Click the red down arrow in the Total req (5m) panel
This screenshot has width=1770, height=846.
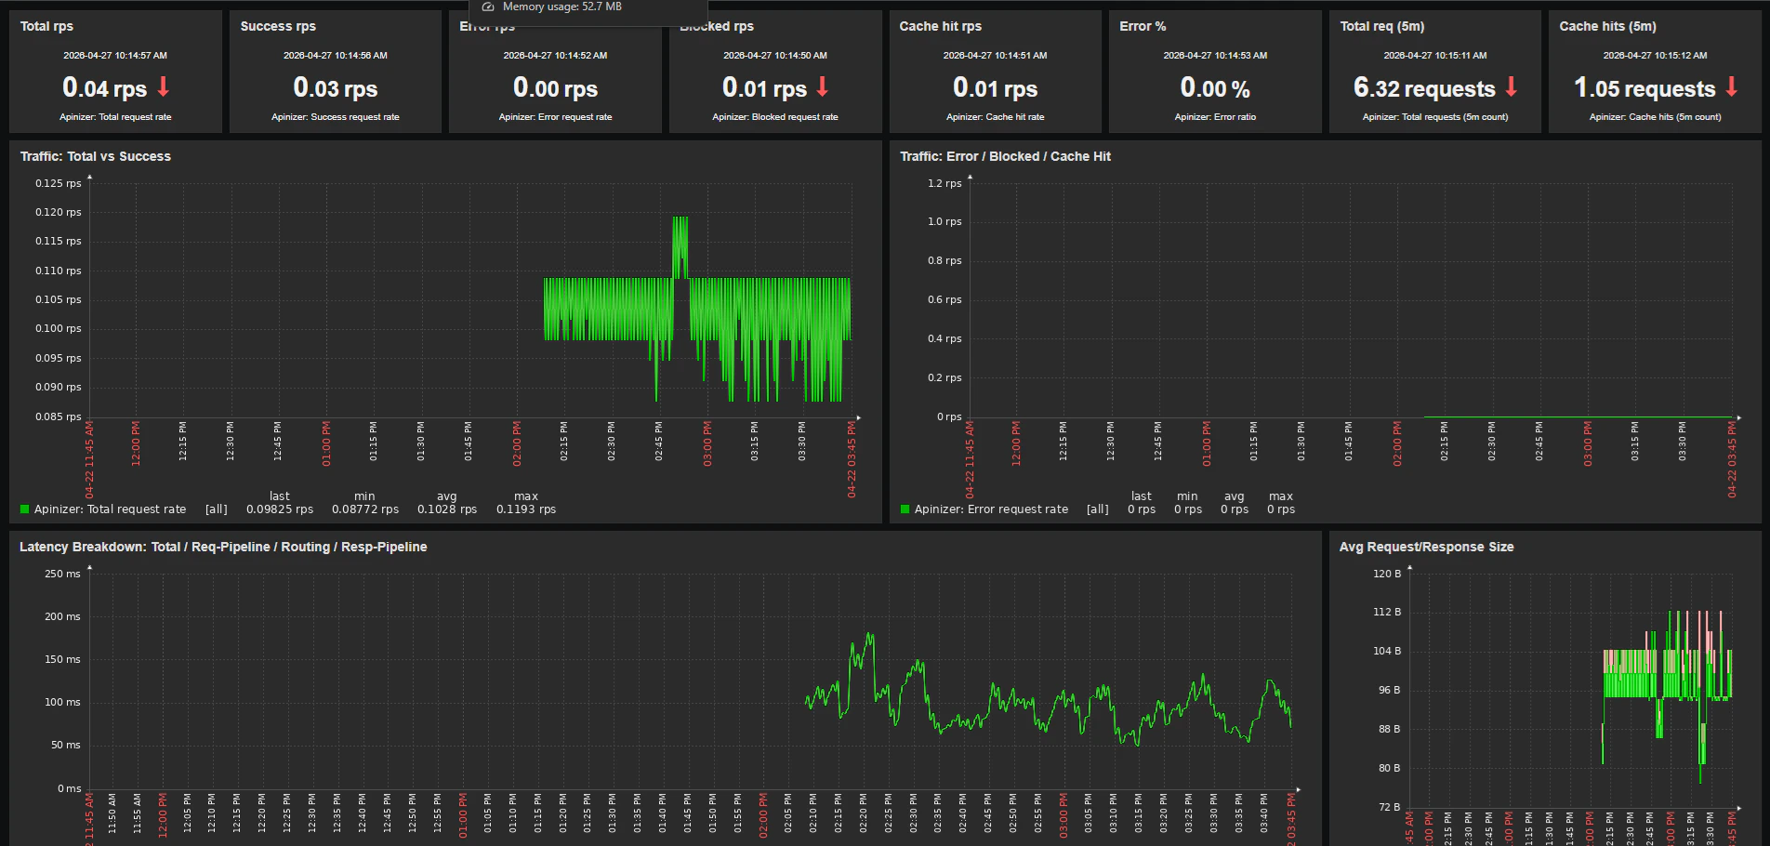point(1512,87)
